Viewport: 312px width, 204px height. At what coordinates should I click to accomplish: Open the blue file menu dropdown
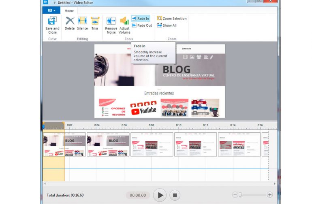tap(51, 11)
